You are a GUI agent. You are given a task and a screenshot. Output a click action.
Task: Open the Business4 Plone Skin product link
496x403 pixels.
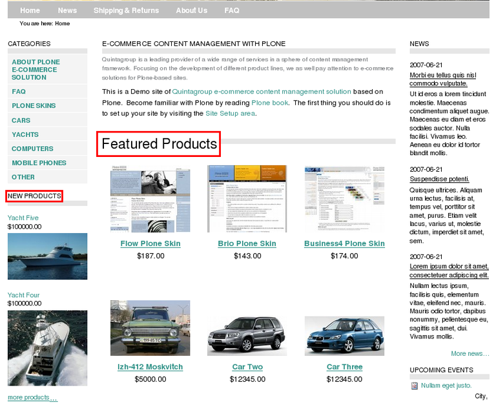[x=344, y=243]
